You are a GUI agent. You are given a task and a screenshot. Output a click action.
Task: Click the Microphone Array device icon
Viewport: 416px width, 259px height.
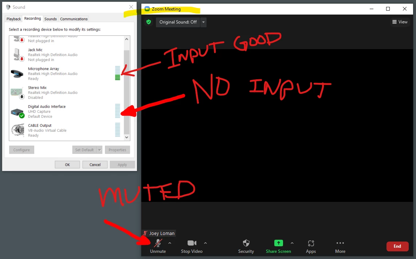pos(17,73)
